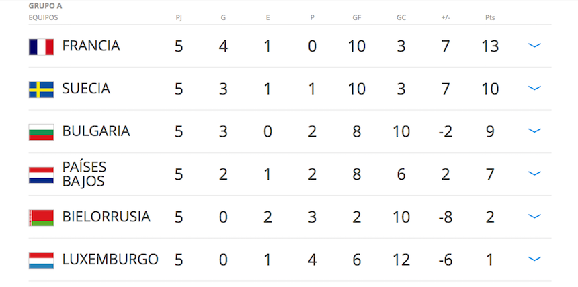The height and width of the screenshot is (287, 578).
Task: Click the Países Bajos flag icon
Action: 41,174
